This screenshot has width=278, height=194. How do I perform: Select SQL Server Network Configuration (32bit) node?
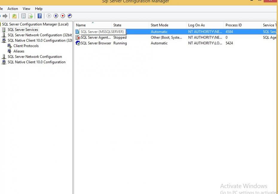point(40,35)
